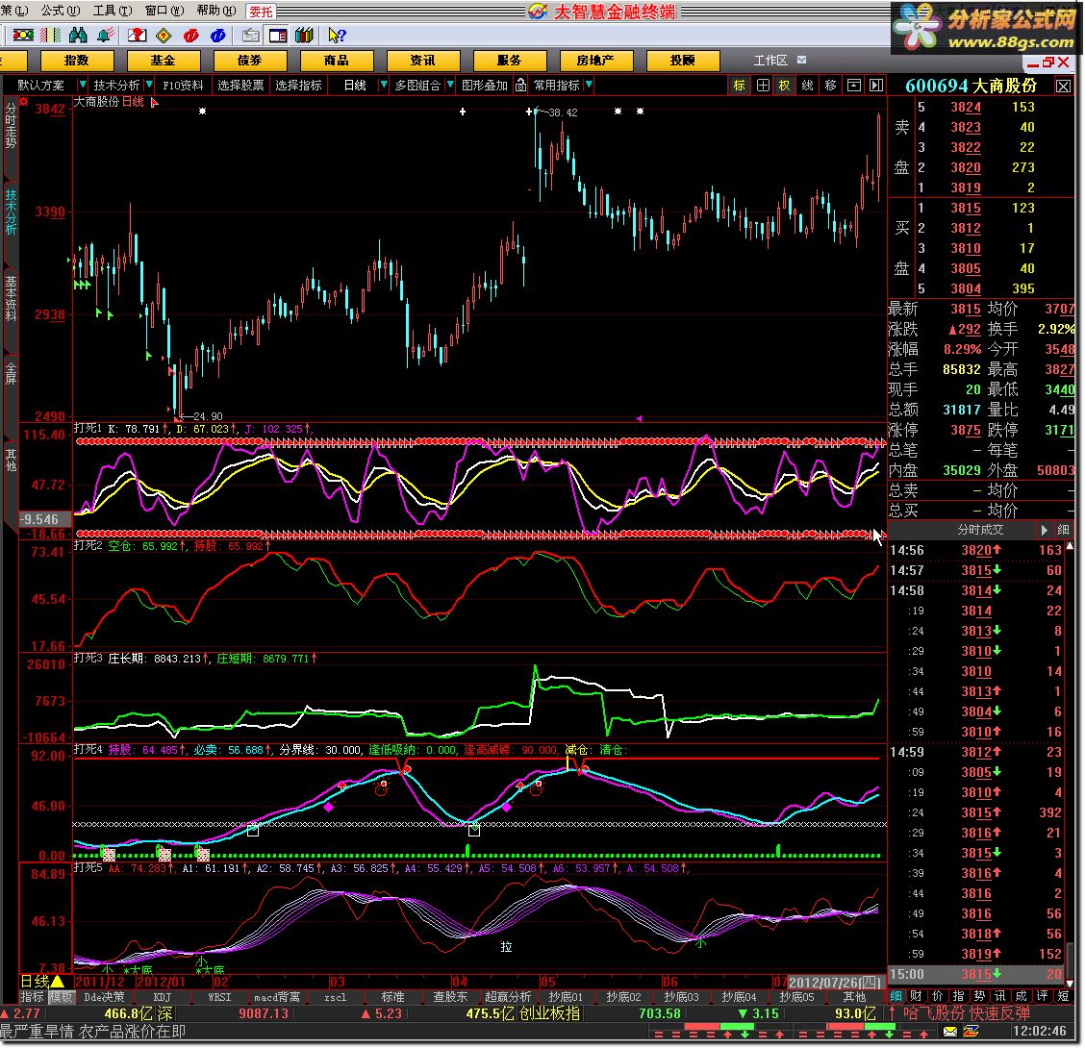Switch to 财 tab in bottom right panel

916,995
